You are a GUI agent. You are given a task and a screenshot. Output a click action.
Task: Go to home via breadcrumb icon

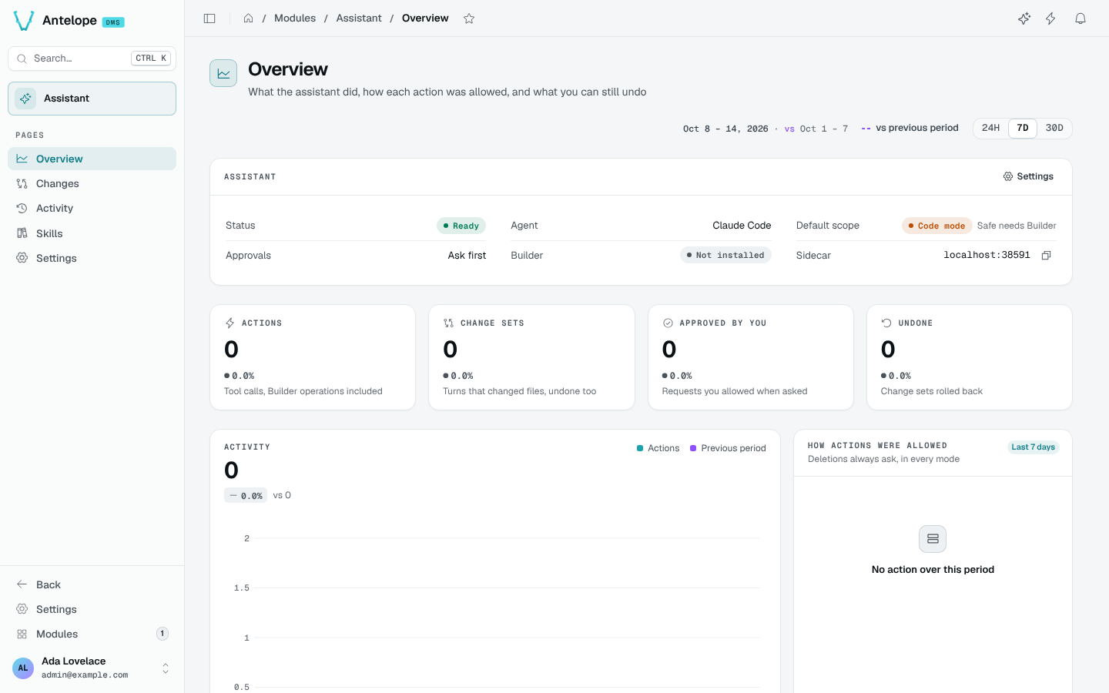pyautogui.click(x=248, y=18)
